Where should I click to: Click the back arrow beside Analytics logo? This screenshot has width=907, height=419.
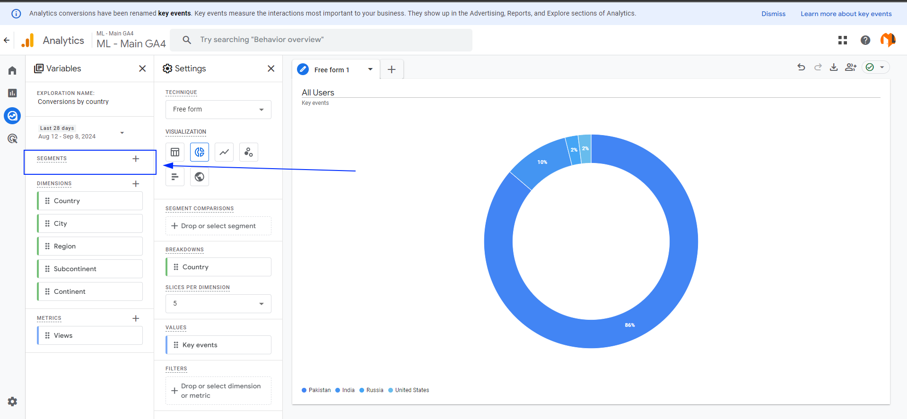tap(7, 40)
